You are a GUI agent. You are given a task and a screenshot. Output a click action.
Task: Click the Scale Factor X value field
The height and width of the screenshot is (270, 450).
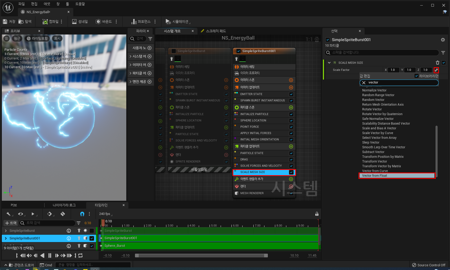(x=393, y=70)
